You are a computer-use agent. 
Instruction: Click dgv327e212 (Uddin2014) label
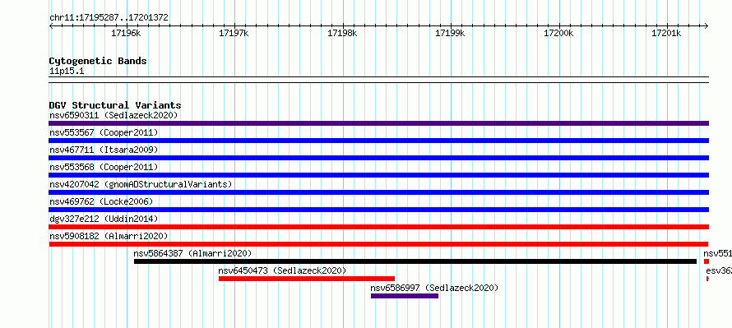coord(104,219)
